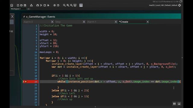Image resolution: width=193 pixels, height=108 pixels.
Task: Expand the bottom output panel handle
Action: (x=95, y=107)
